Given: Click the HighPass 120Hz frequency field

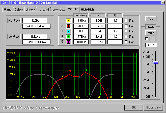Looking at the screenshot, I should [x=34, y=20].
